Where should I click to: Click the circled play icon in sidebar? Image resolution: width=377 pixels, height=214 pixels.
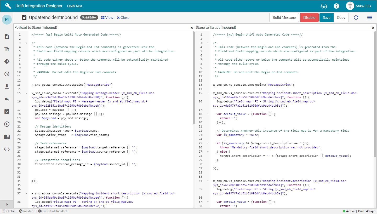pyautogui.click(x=7, y=124)
